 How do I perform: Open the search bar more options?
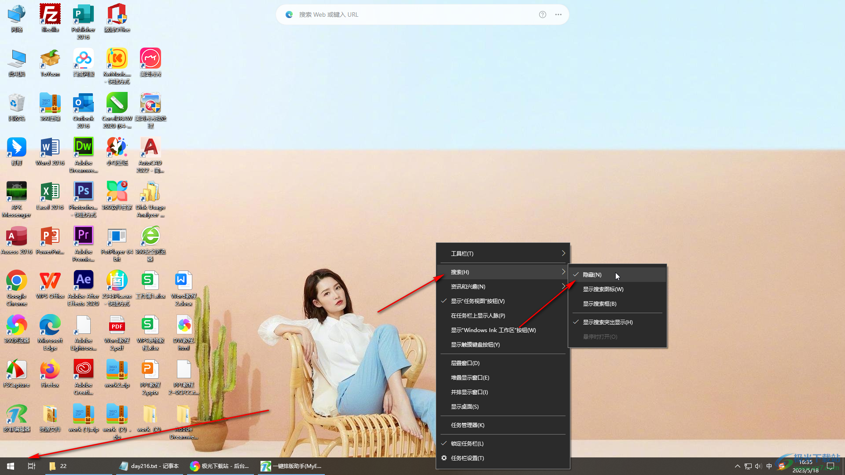[x=558, y=15]
